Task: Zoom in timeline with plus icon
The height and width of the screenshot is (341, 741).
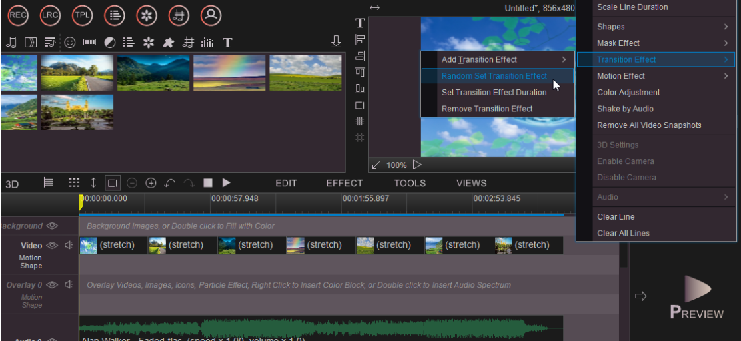Action: [x=151, y=183]
